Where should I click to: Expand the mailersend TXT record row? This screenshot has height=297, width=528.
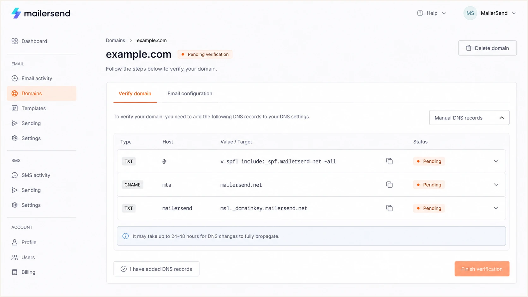(x=496, y=208)
